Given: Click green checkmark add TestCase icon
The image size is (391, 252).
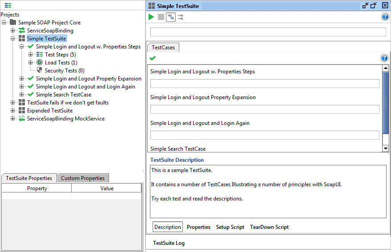Looking at the screenshot, I should coord(153,58).
